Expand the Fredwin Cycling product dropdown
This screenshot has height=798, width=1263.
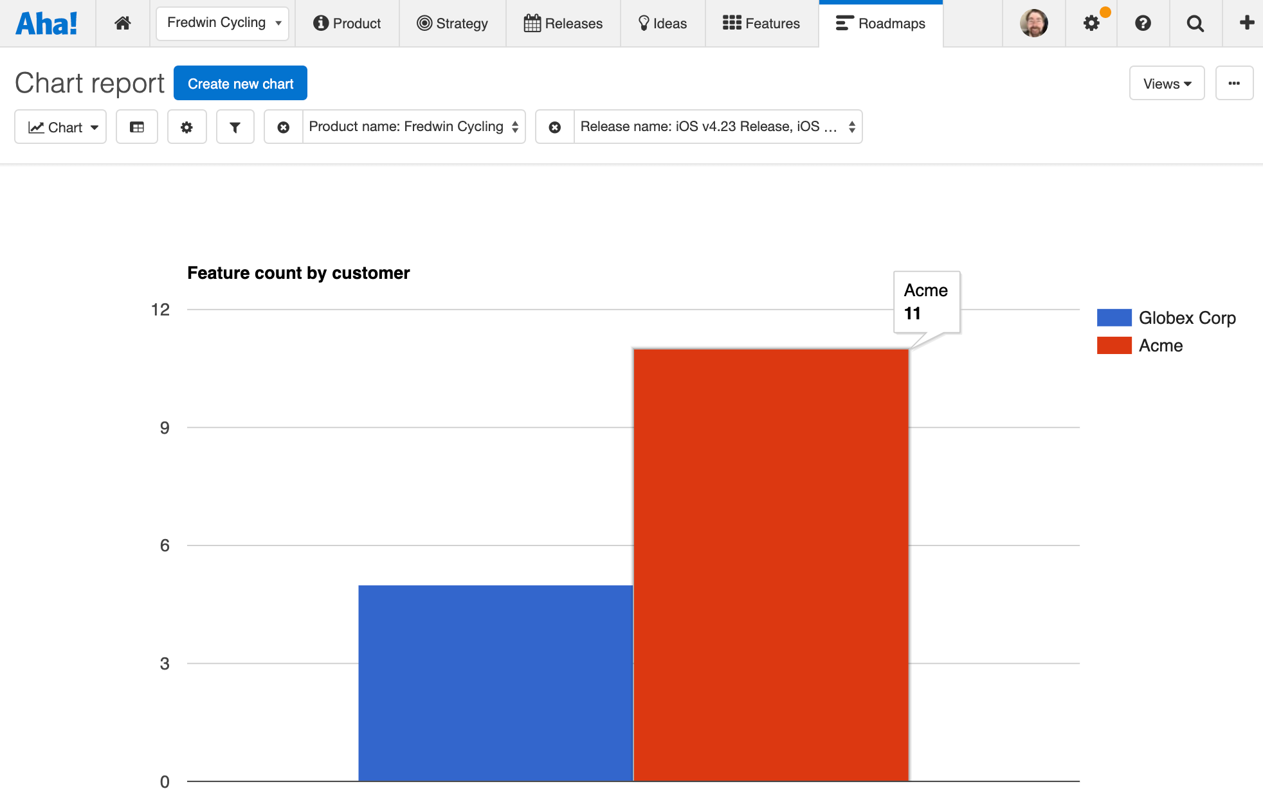223,24
